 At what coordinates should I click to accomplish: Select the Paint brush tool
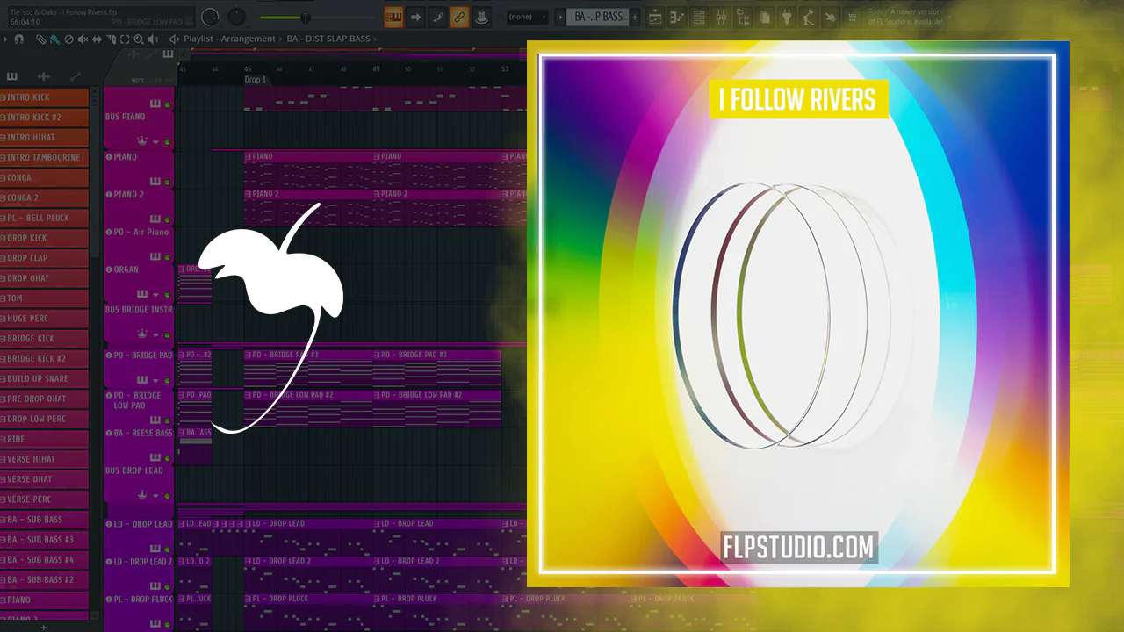[54, 39]
